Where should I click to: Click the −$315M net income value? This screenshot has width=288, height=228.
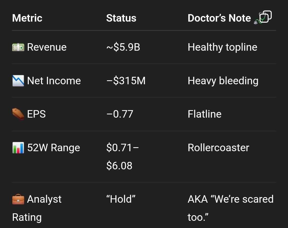coord(126,81)
